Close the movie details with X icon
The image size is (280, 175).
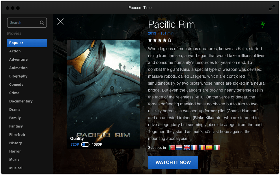[60, 22]
